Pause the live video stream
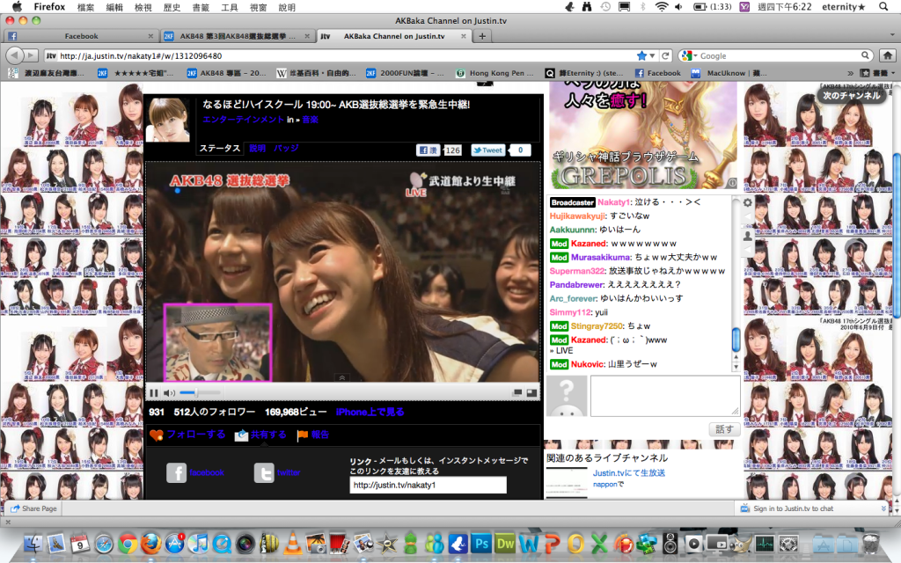Screen dimensions: 901x563 [x=154, y=392]
